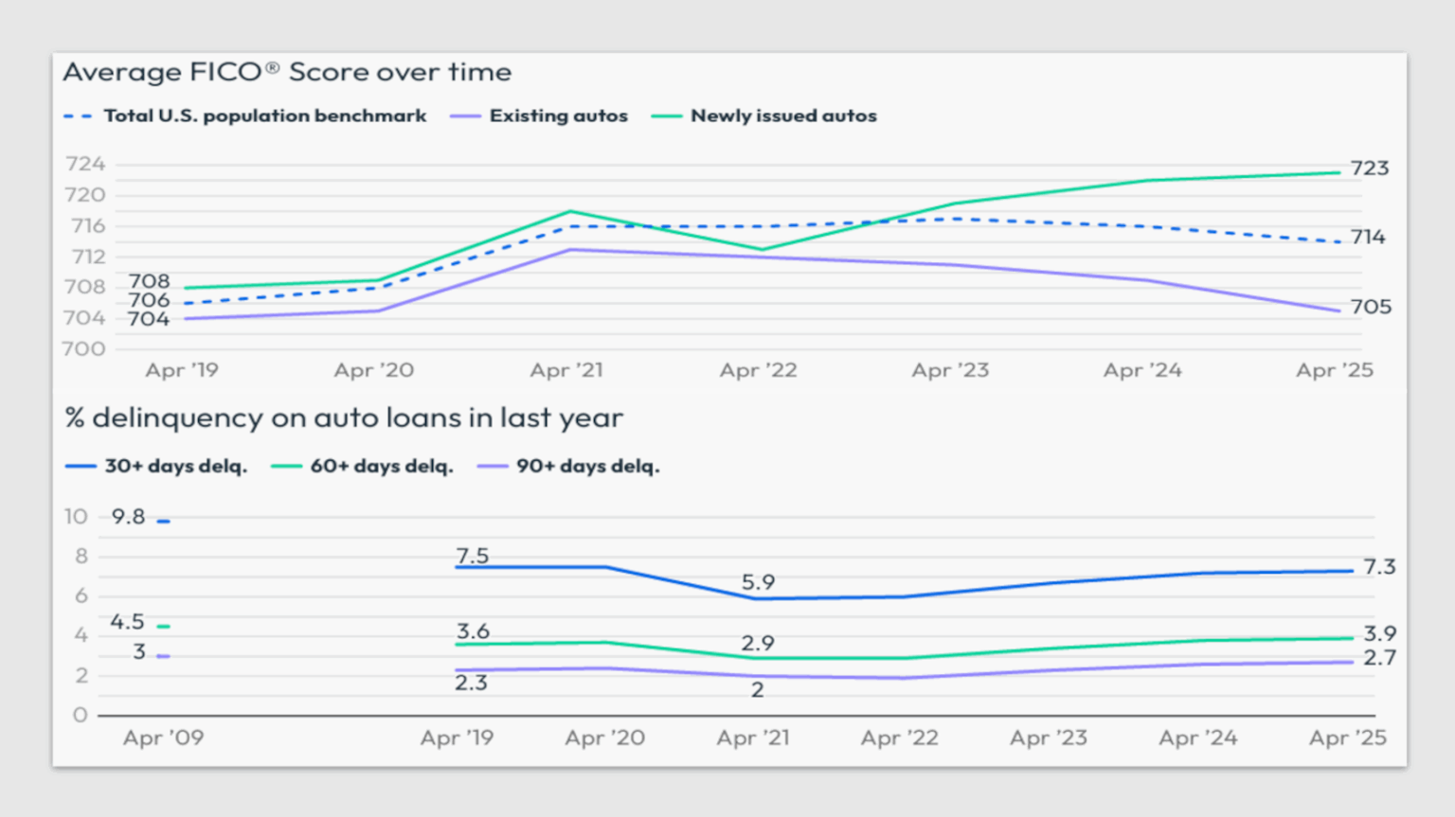Click the 2 data label near Apr '21

click(x=757, y=690)
